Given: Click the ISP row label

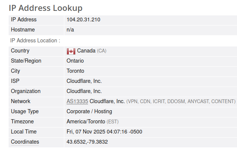Looking at the screenshot, I should [x=15, y=81].
